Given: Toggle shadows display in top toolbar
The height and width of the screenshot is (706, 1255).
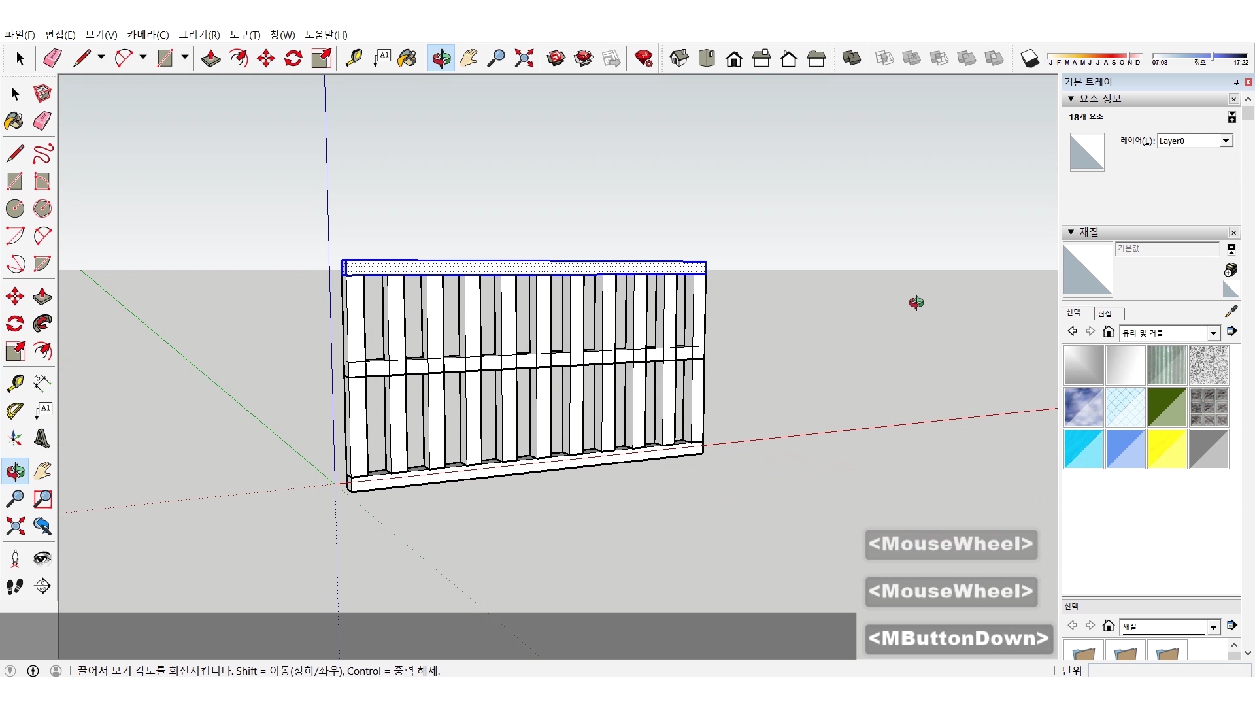Looking at the screenshot, I should coord(1029,59).
